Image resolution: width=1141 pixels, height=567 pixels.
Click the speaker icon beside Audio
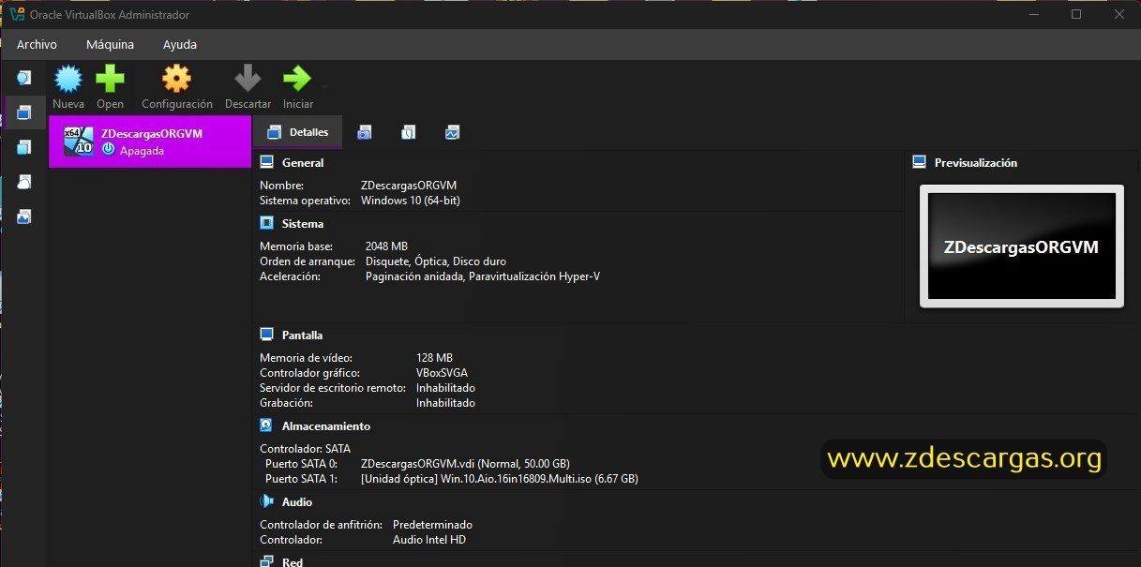click(266, 501)
